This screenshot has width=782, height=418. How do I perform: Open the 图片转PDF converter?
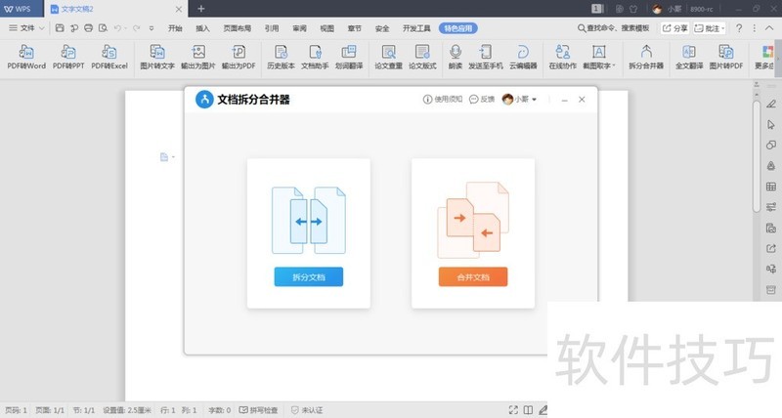[x=726, y=57]
